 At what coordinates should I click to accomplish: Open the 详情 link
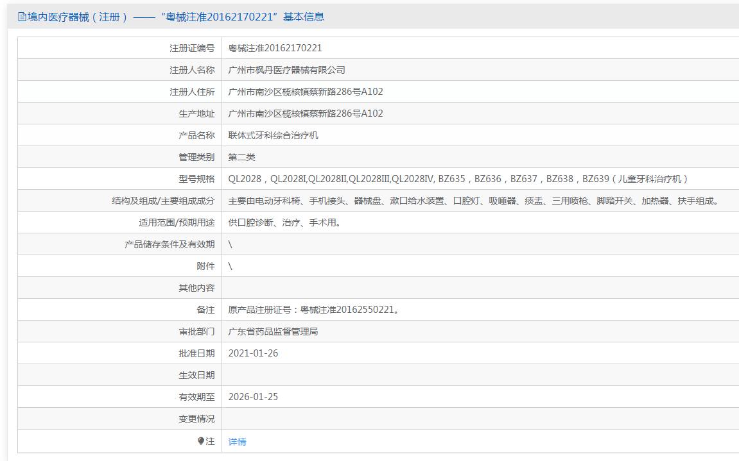(x=237, y=442)
